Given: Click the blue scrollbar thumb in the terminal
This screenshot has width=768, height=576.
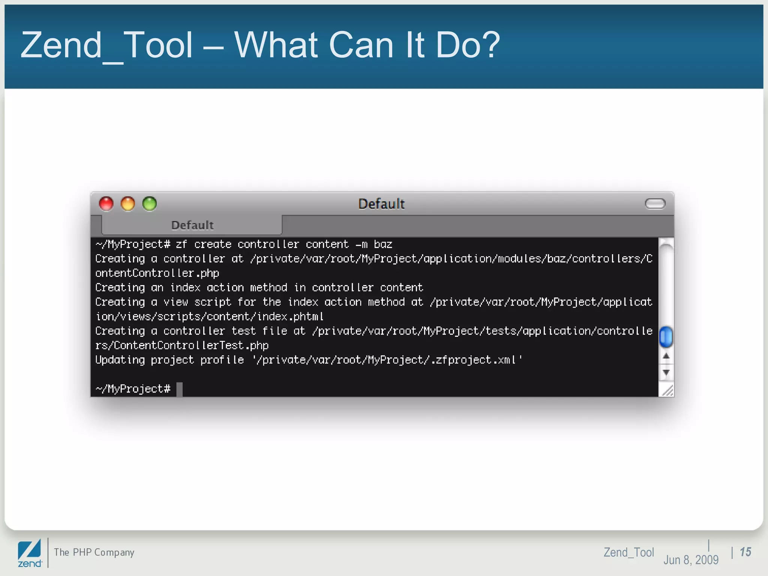Looking at the screenshot, I should [x=666, y=337].
